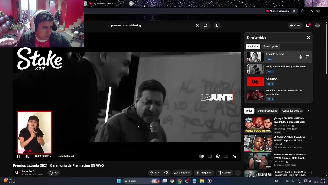Clear the search box text
This screenshot has width=328, height=185.
[197, 25]
